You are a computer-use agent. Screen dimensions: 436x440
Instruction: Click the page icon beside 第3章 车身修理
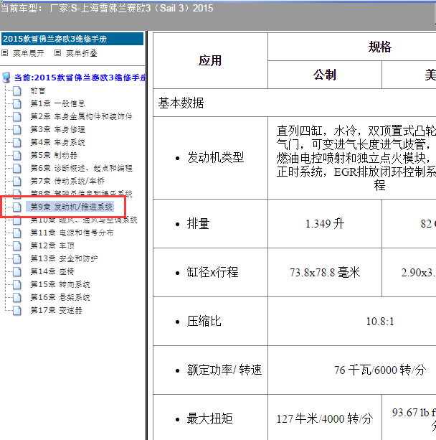[16, 129]
